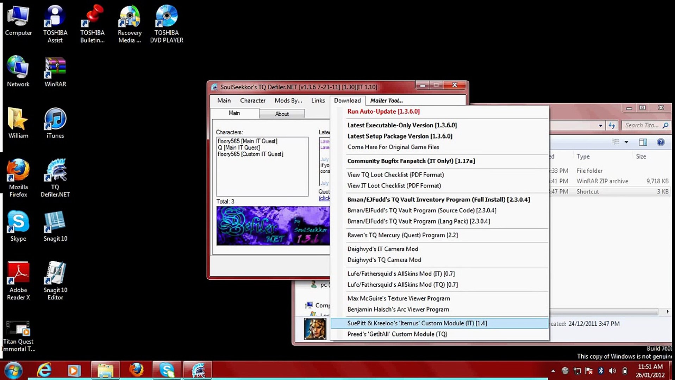Show hidden system tray icons

(x=553, y=371)
